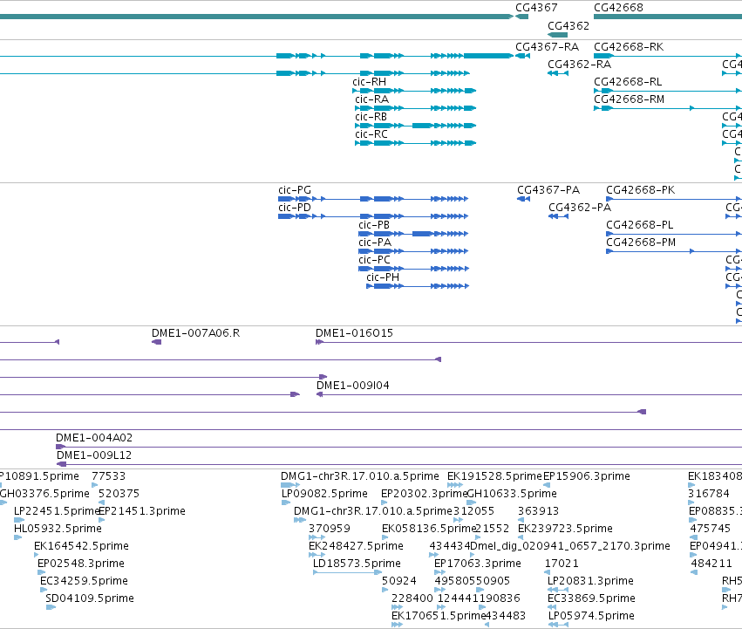Open transcript CG4367-RA label
The image size is (742, 629).
coord(547,47)
